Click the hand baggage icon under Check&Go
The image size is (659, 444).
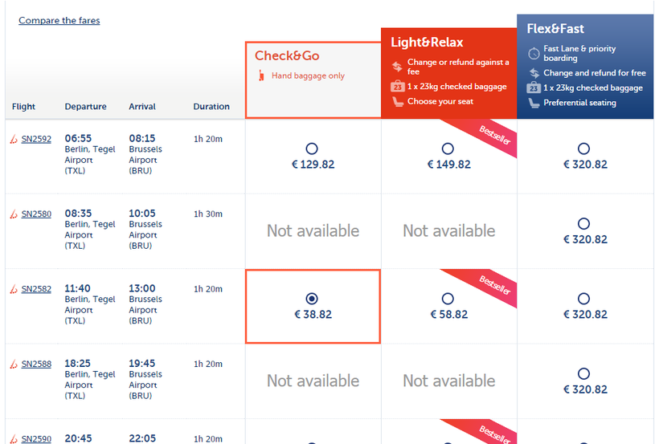(x=260, y=76)
